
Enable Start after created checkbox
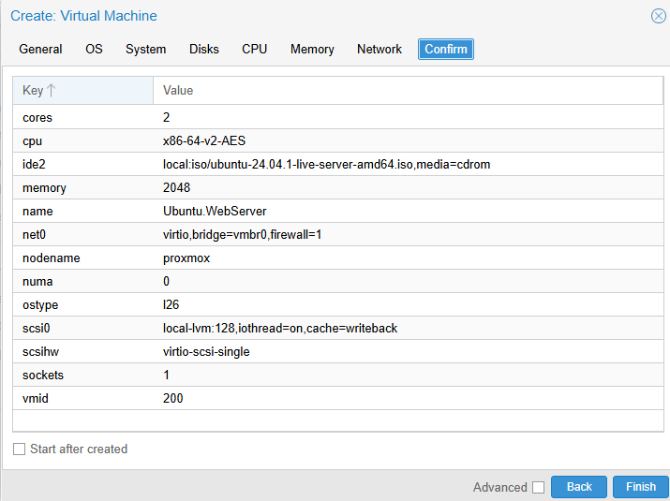point(20,449)
